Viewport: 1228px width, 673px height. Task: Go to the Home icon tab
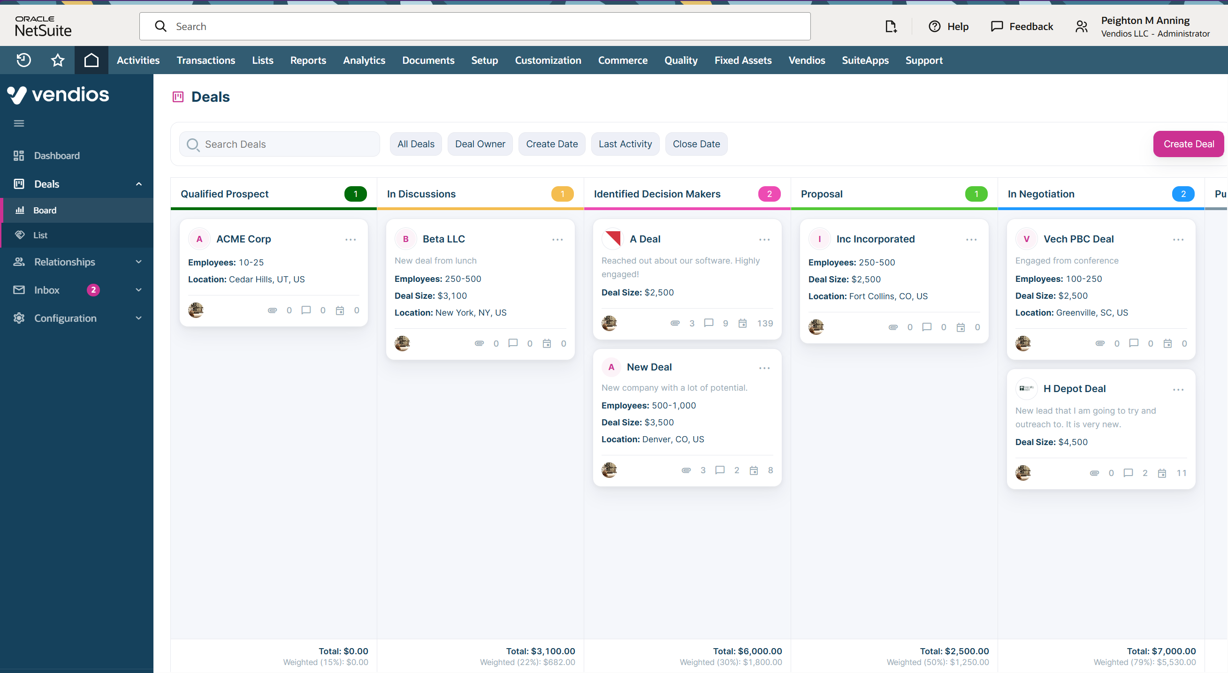91,60
